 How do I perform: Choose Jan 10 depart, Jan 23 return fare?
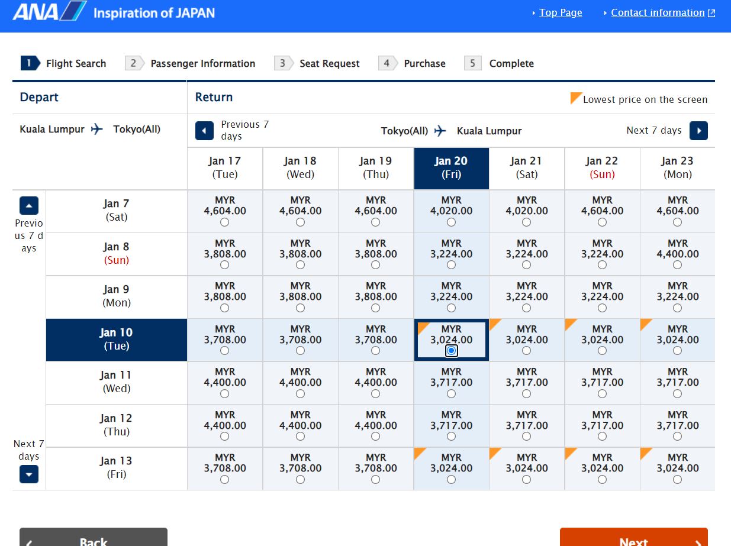(678, 351)
